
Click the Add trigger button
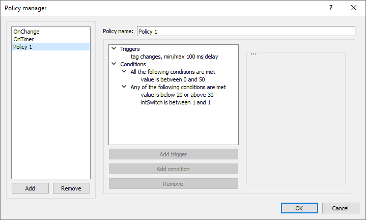173,154
